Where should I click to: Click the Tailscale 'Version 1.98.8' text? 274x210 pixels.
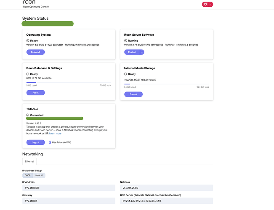click(x=34, y=123)
